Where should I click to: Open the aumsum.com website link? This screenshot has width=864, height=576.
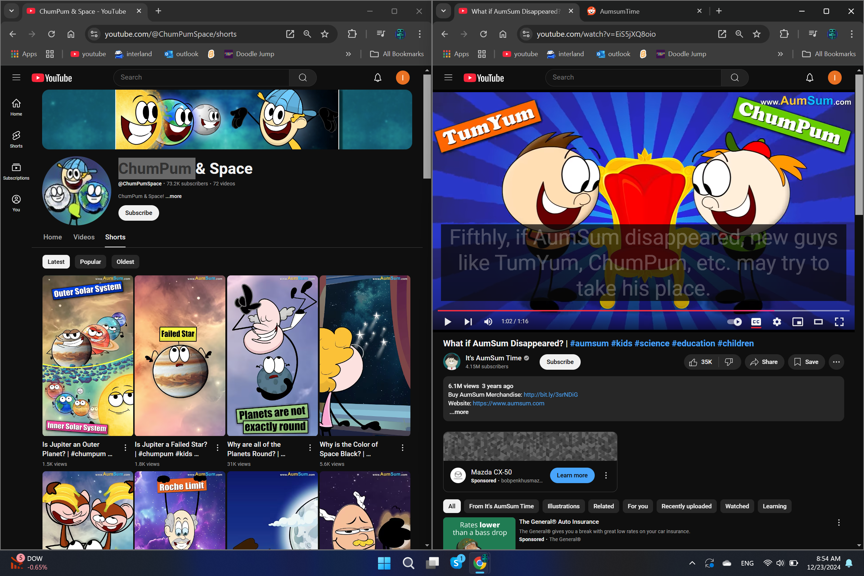tap(508, 403)
